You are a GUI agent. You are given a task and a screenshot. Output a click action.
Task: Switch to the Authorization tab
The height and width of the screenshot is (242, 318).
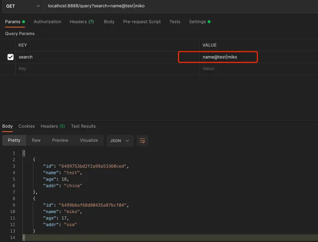[x=47, y=22]
